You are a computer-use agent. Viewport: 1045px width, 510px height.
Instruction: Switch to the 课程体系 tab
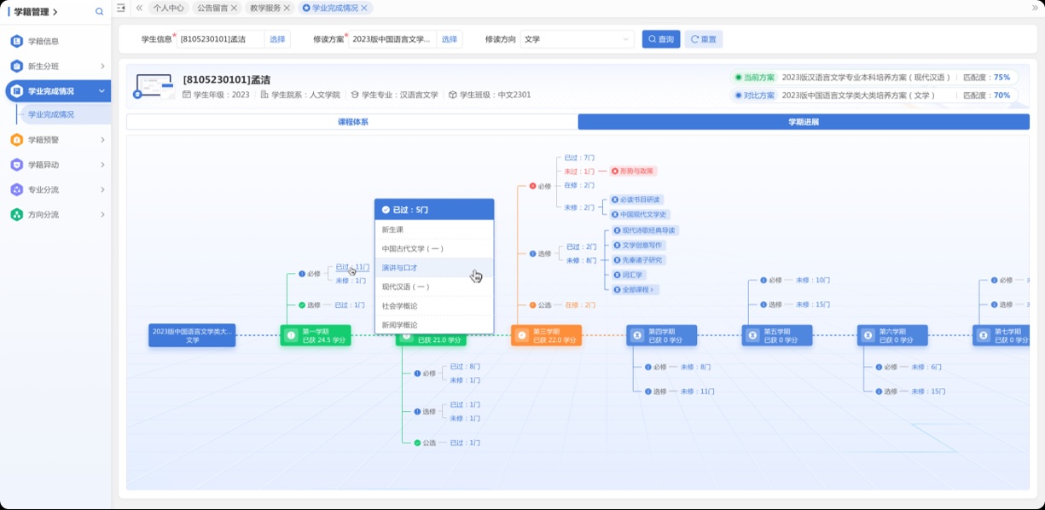pyautogui.click(x=352, y=122)
